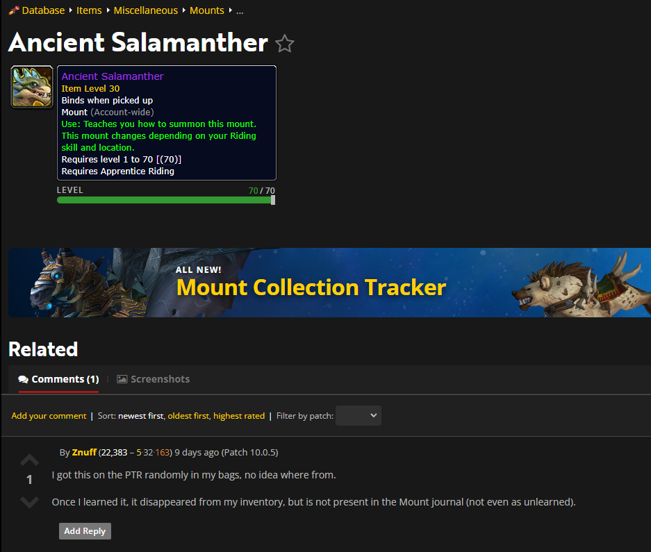Open the Filter by patch dropdown
Viewport: 651px width, 552px height.
tap(359, 415)
